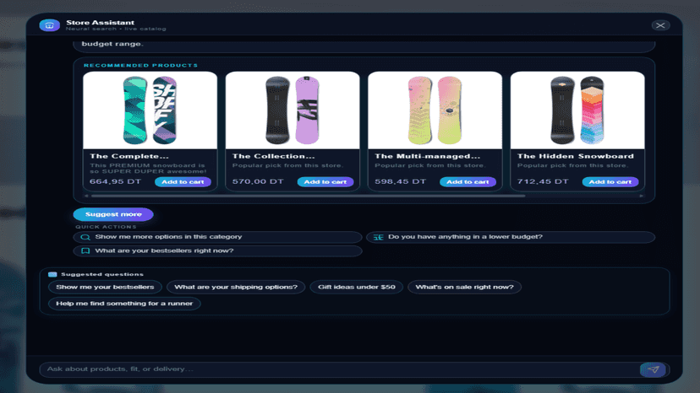The width and height of the screenshot is (700, 393).
Task: Add The Multi-managed snowboard to cart
Action: pos(468,182)
